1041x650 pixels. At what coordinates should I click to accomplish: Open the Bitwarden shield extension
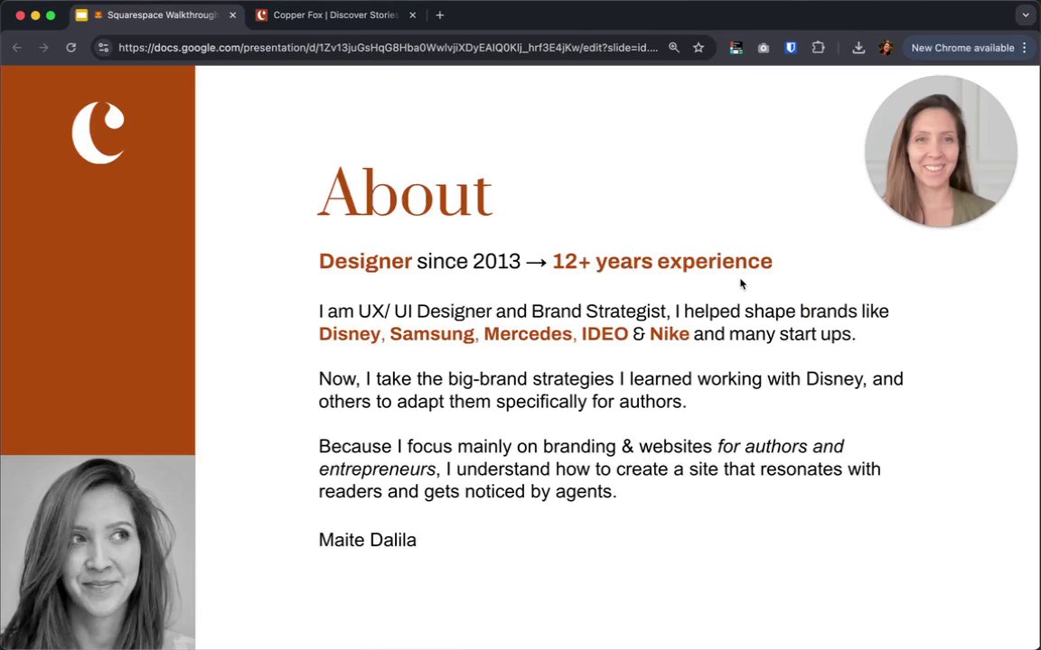click(791, 48)
